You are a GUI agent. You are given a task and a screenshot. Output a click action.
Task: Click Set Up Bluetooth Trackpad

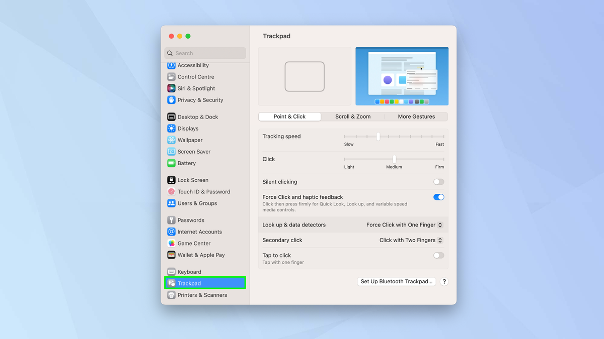click(396, 281)
